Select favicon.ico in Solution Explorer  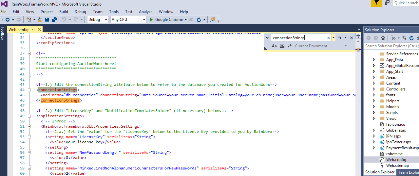pos(395,124)
